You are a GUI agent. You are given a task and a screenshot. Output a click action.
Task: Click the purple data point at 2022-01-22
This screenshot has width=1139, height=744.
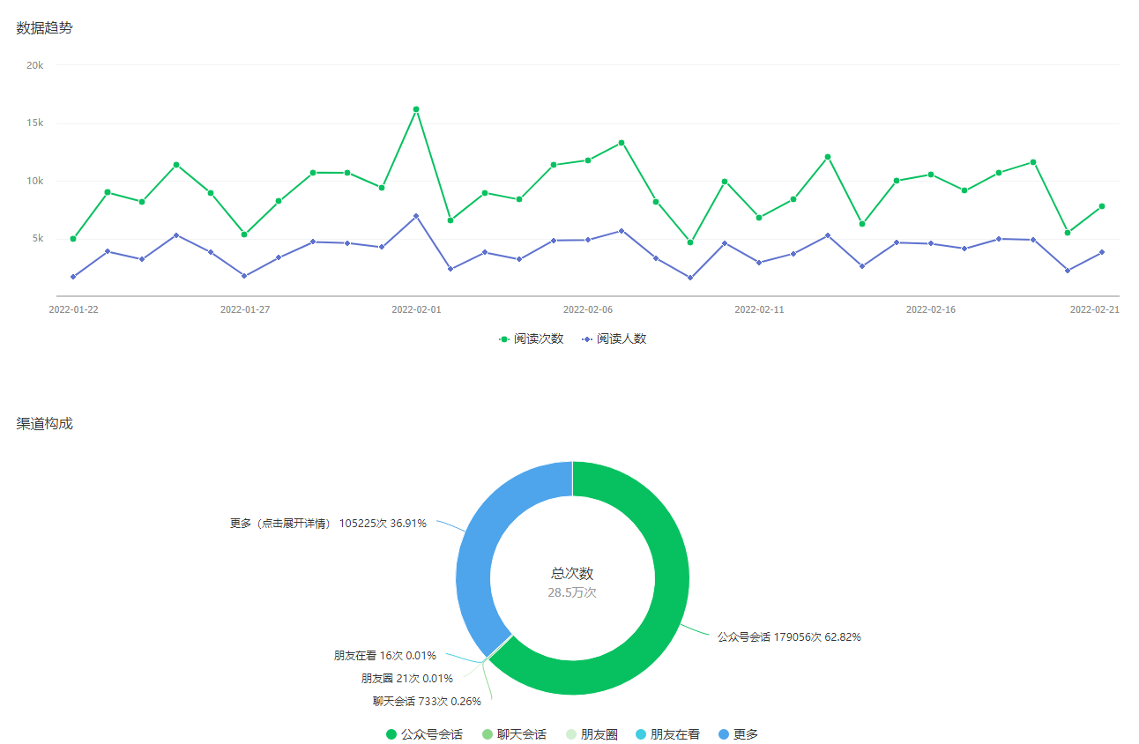[73, 277]
